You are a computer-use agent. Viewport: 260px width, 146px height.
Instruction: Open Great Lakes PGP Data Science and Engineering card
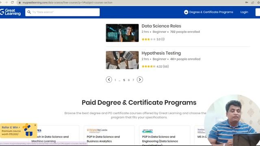[165, 136]
